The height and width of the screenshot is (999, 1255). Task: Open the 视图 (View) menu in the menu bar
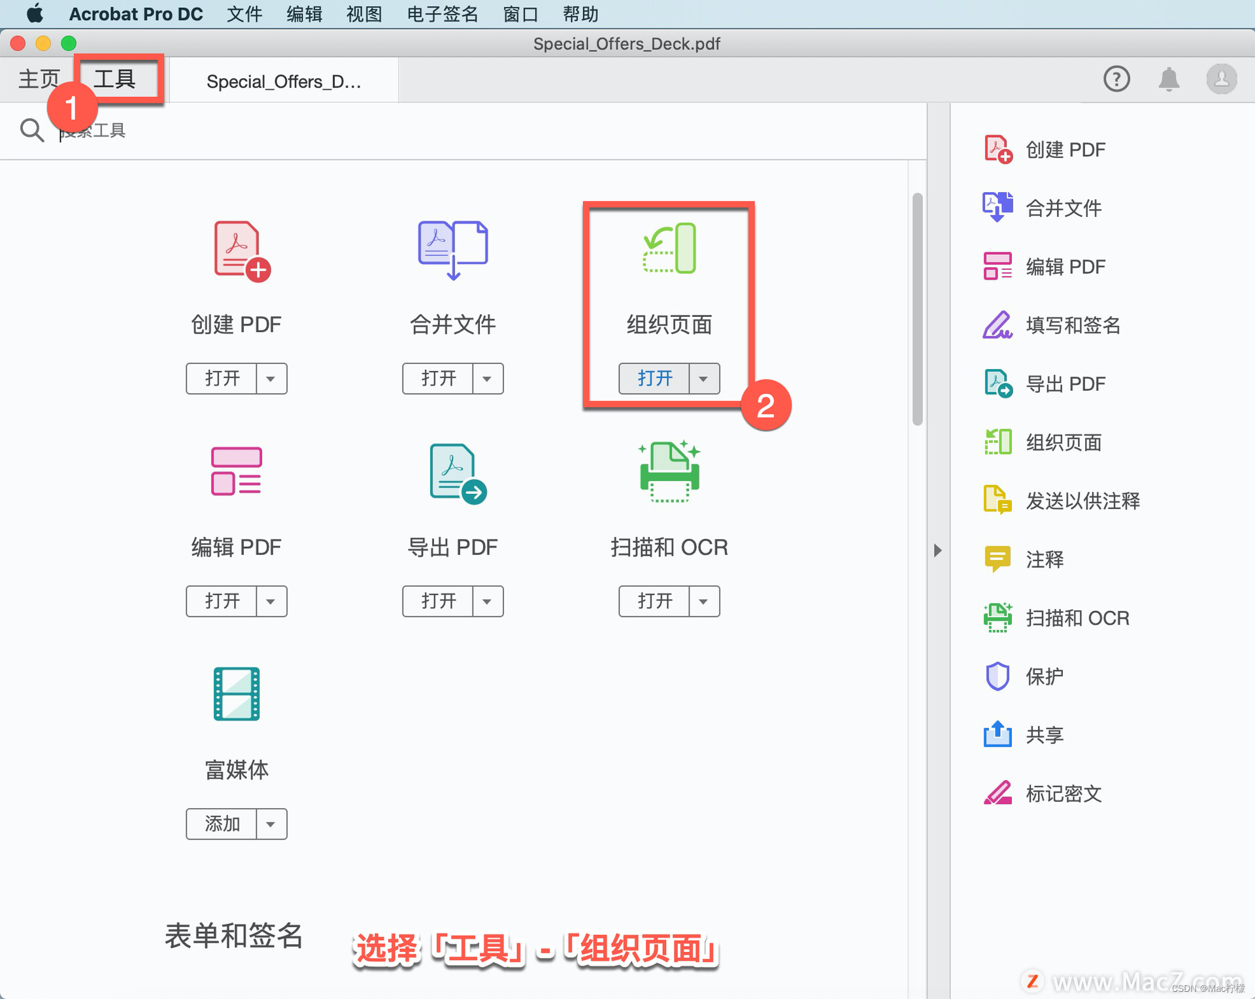click(x=363, y=14)
